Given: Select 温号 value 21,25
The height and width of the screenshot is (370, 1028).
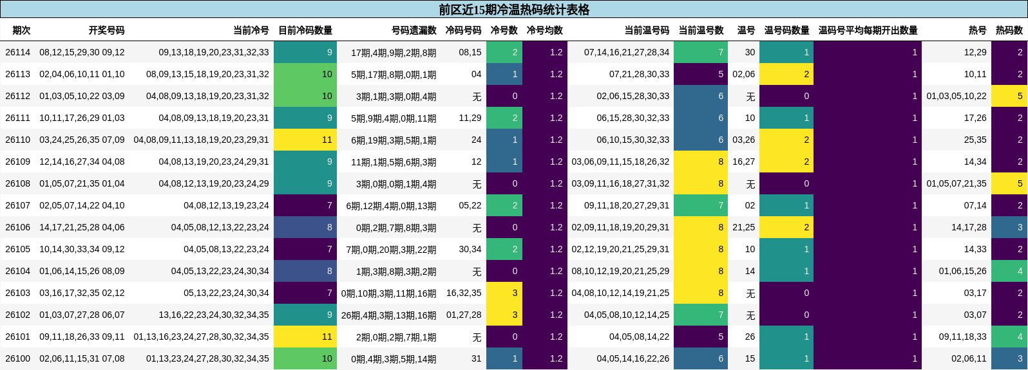Looking at the screenshot, I should (x=744, y=227).
